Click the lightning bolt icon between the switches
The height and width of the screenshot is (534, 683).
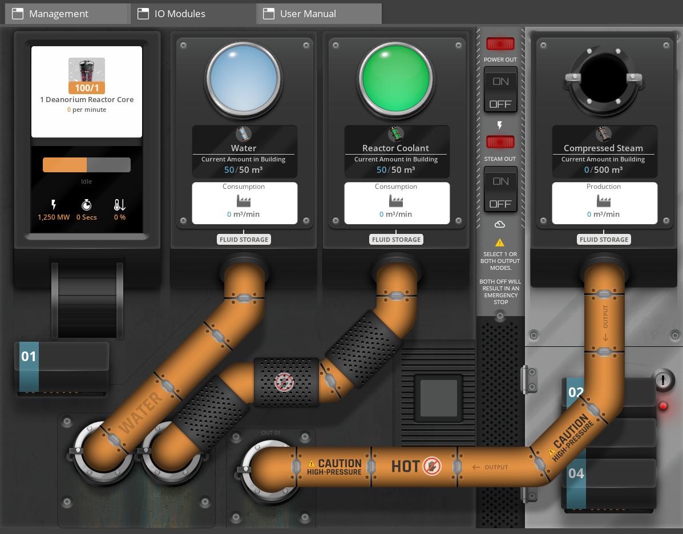pyautogui.click(x=500, y=126)
